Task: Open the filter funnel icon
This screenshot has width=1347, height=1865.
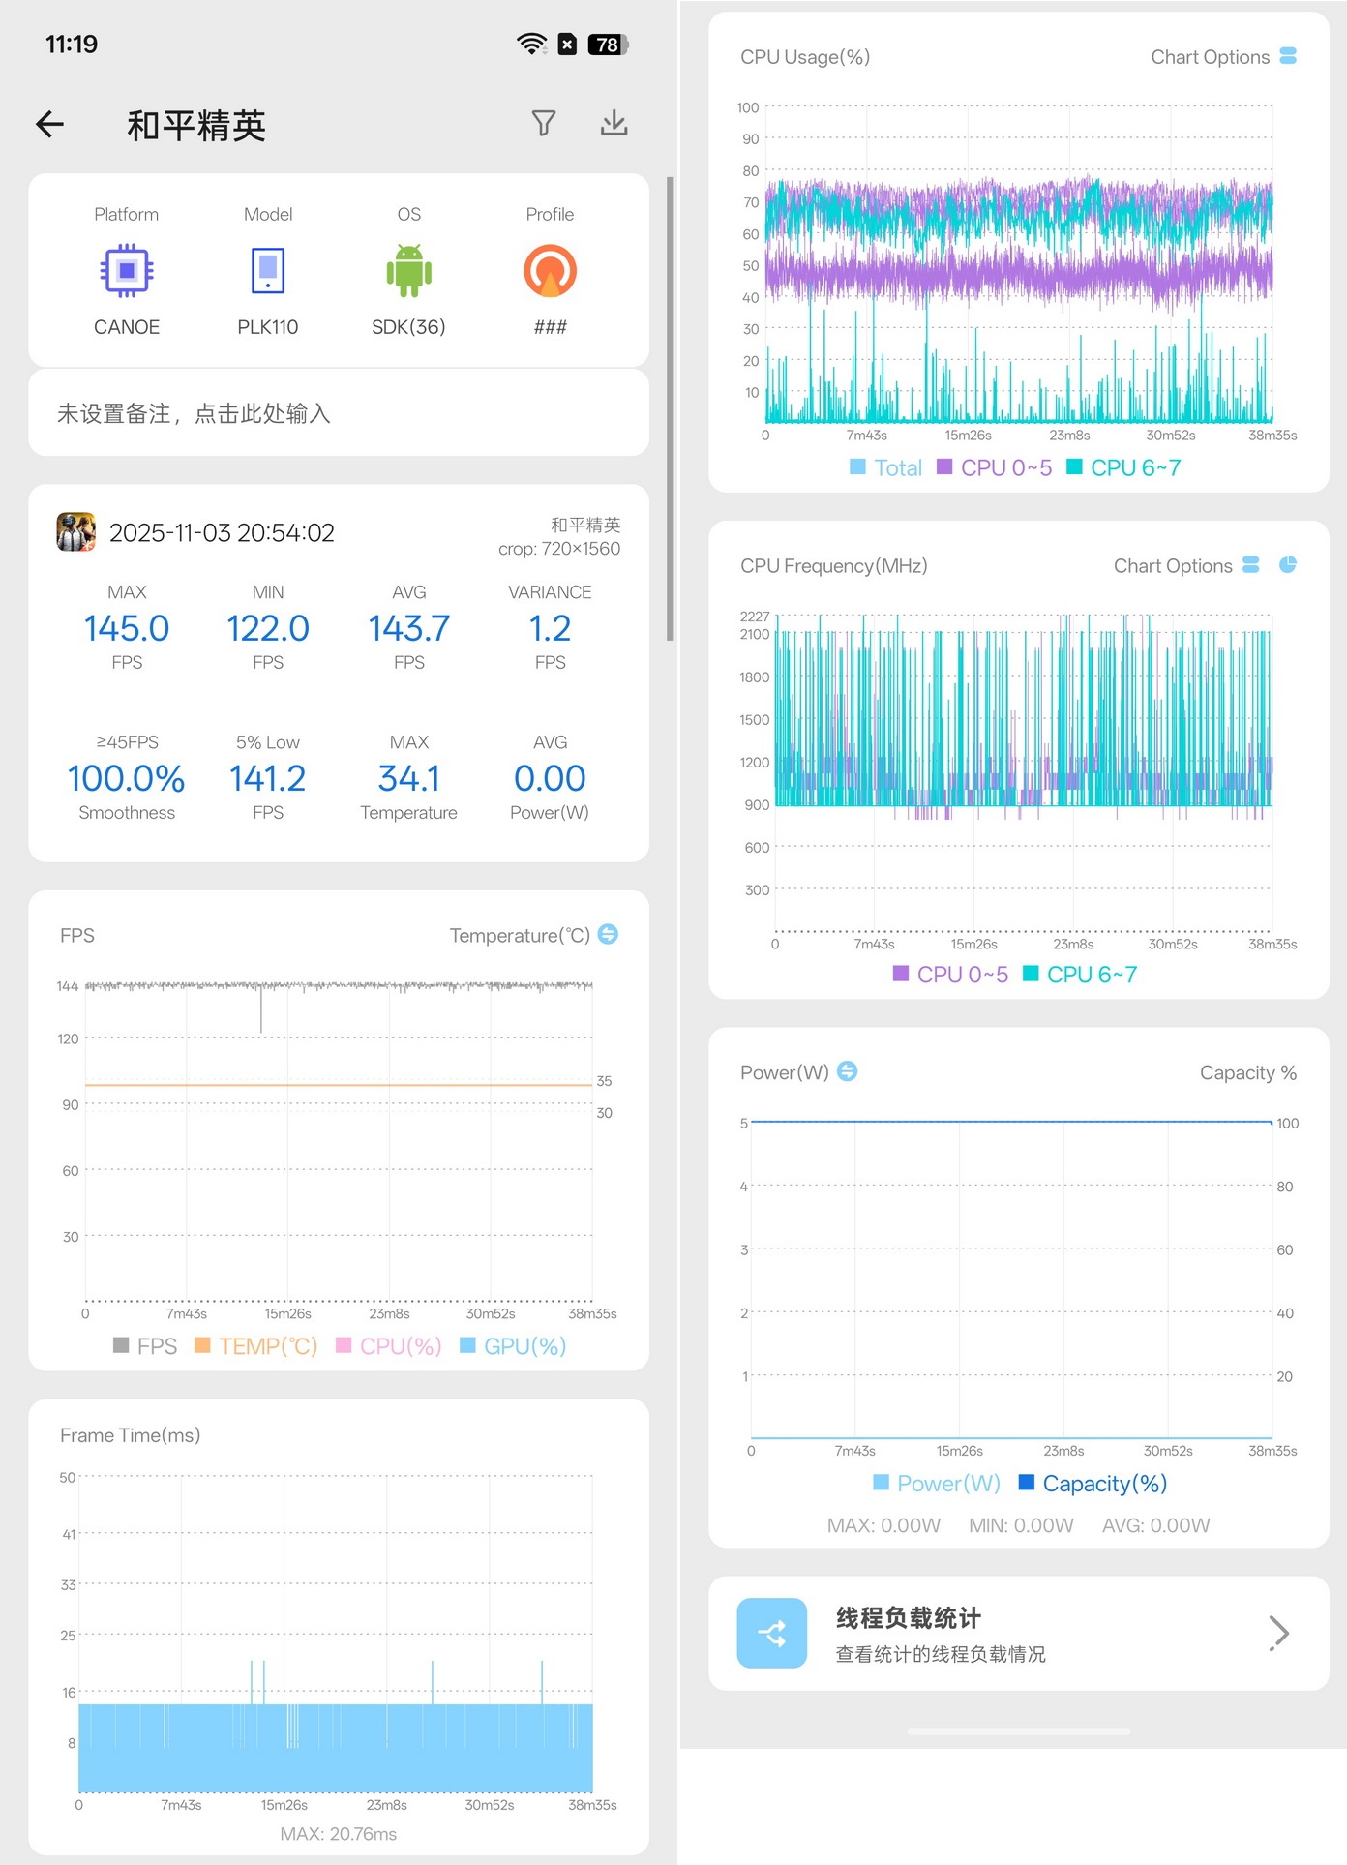Action: pyautogui.click(x=544, y=123)
